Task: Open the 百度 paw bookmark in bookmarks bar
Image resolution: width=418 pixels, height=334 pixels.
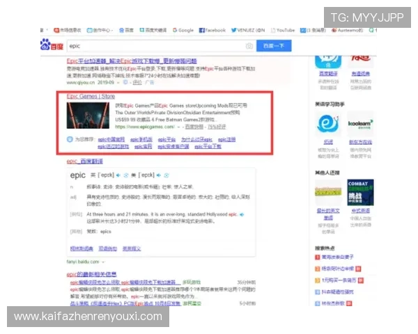Action: 126,30
